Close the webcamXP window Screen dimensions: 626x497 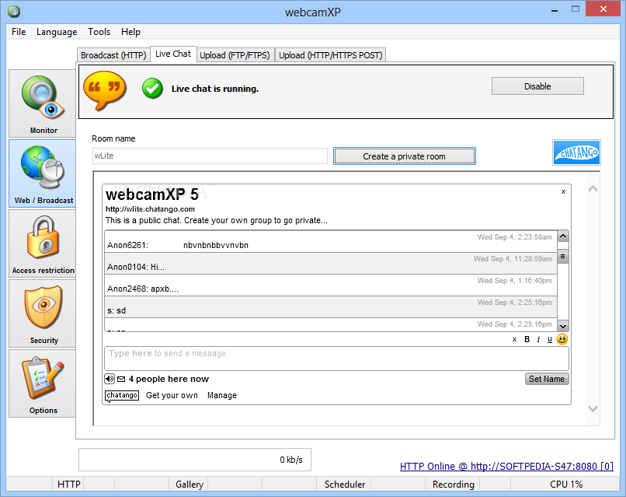tap(603, 9)
